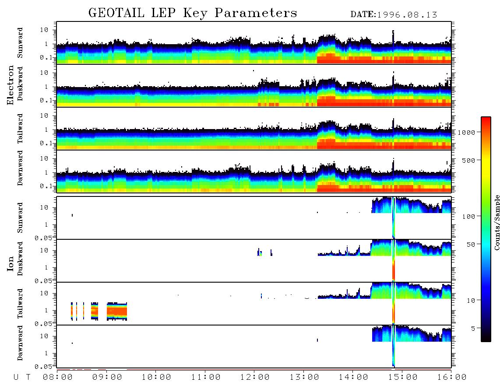The width and height of the screenshot is (500, 385).
Task: Select the Electron "Dawnward" axis label
Action: (x=20, y=168)
